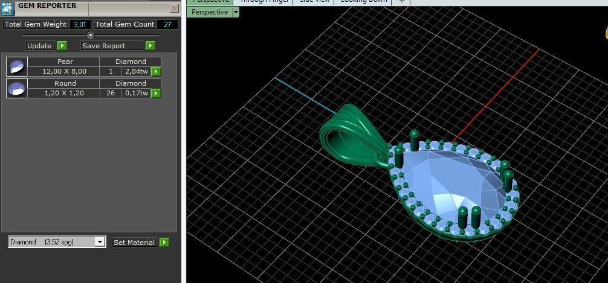This screenshot has width=608, height=283.
Task: Click the quantity 26 cell
Action: pyautogui.click(x=111, y=94)
